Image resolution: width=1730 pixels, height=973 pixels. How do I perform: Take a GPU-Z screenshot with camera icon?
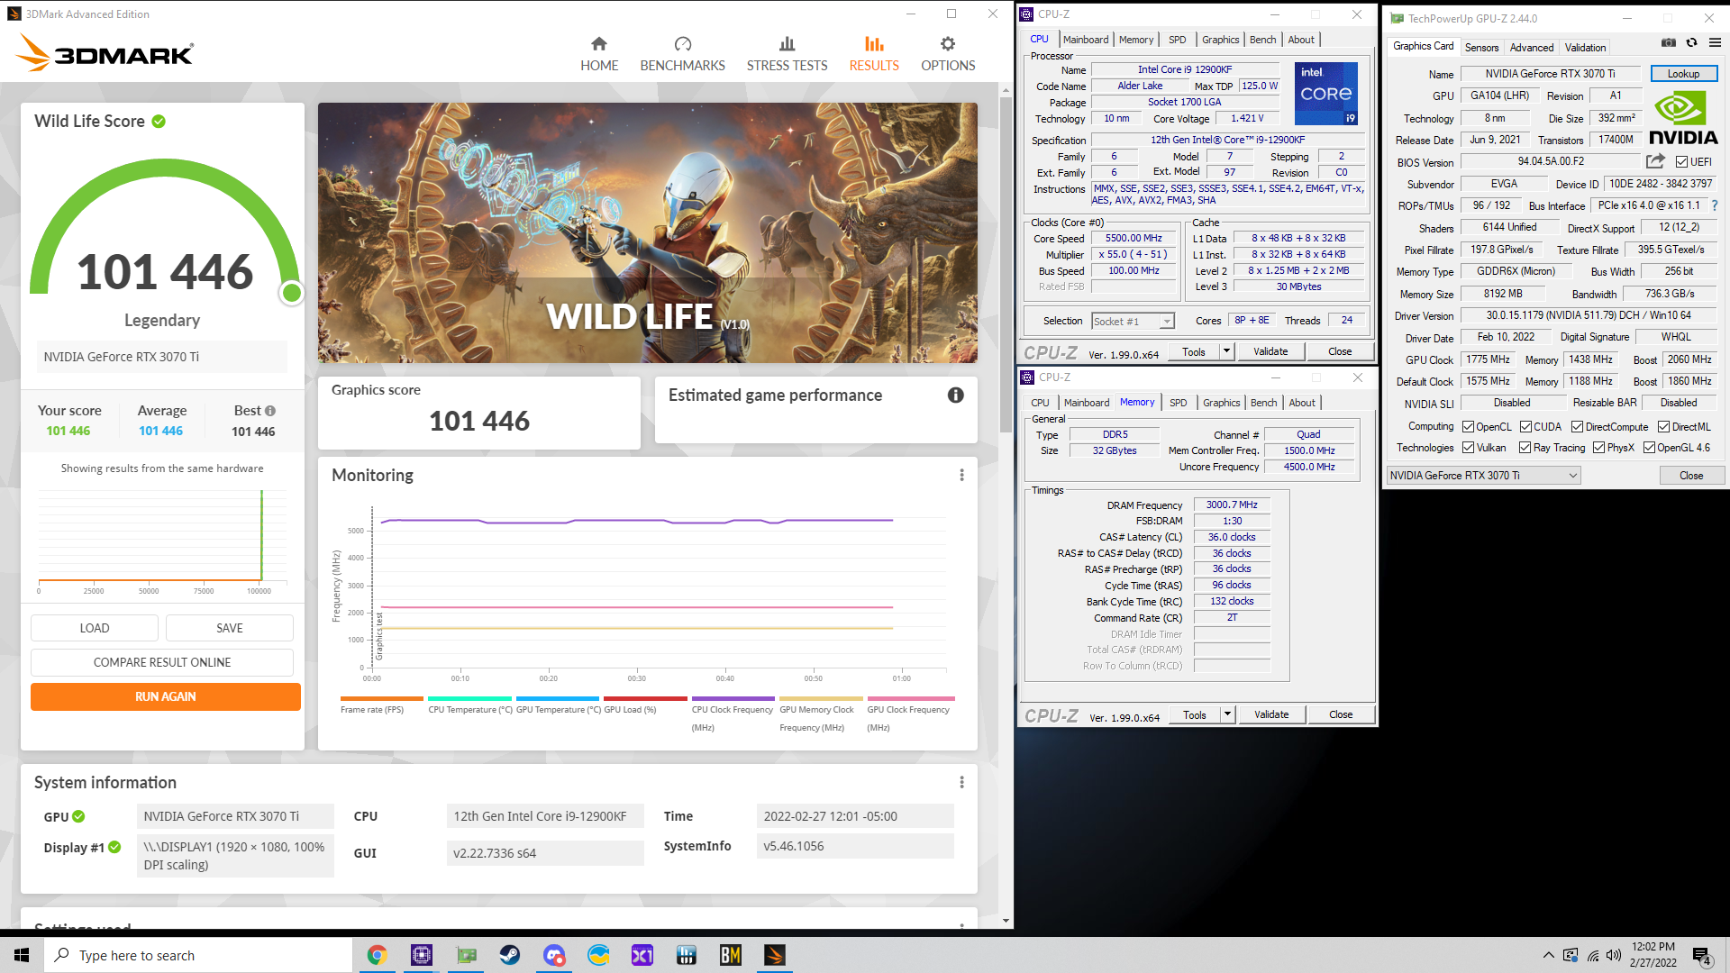pos(1669,42)
